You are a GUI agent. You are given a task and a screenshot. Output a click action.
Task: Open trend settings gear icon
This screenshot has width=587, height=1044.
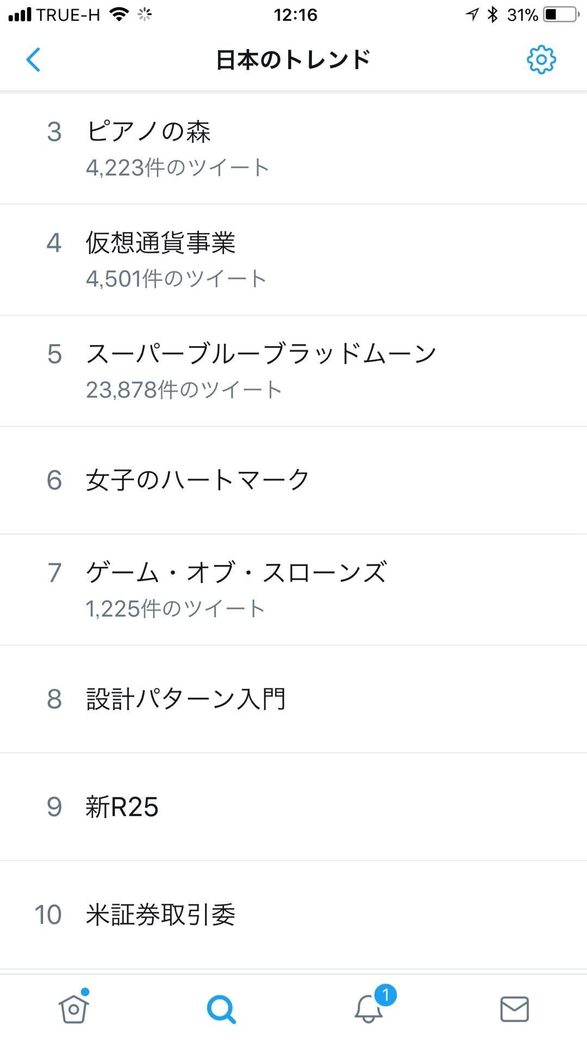[x=541, y=59]
